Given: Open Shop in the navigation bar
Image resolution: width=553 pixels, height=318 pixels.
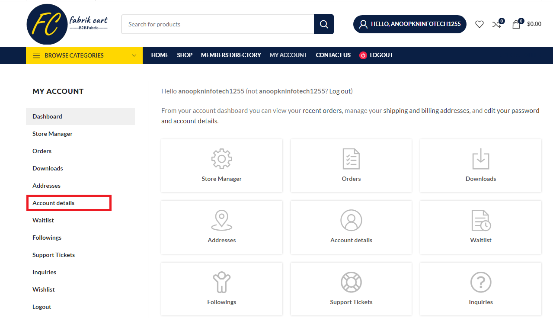Looking at the screenshot, I should (185, 55).
